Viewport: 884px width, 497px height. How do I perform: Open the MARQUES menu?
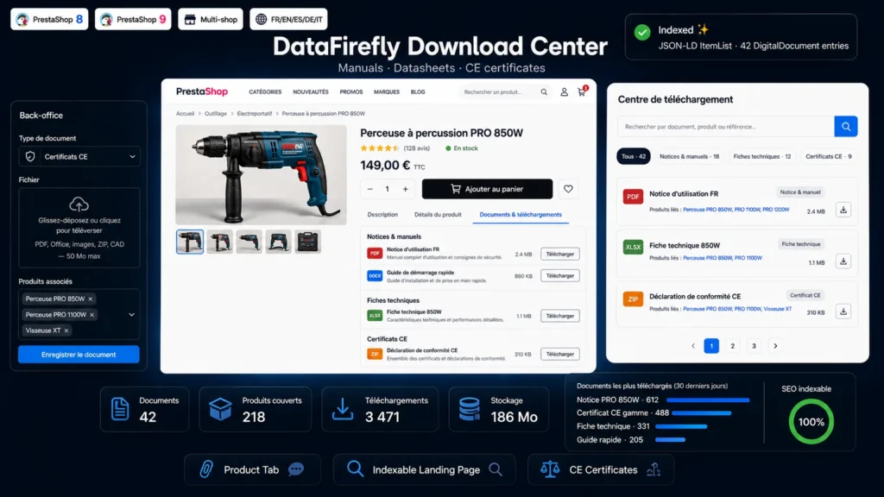[x=387, y=91]
